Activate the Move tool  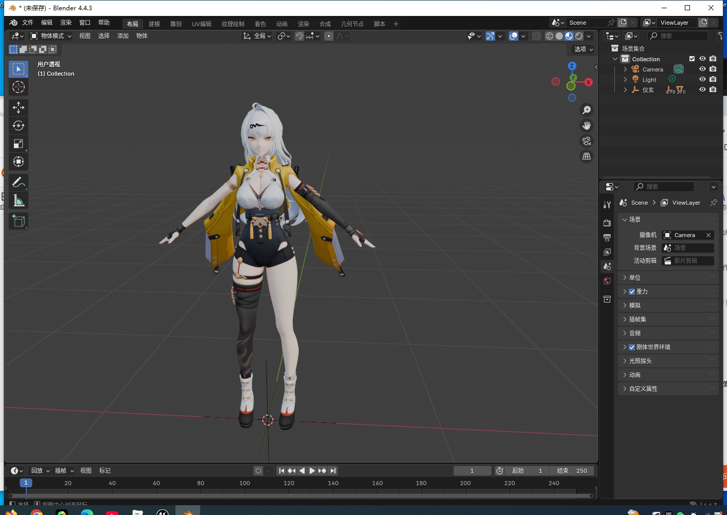[x=19, y=108]
